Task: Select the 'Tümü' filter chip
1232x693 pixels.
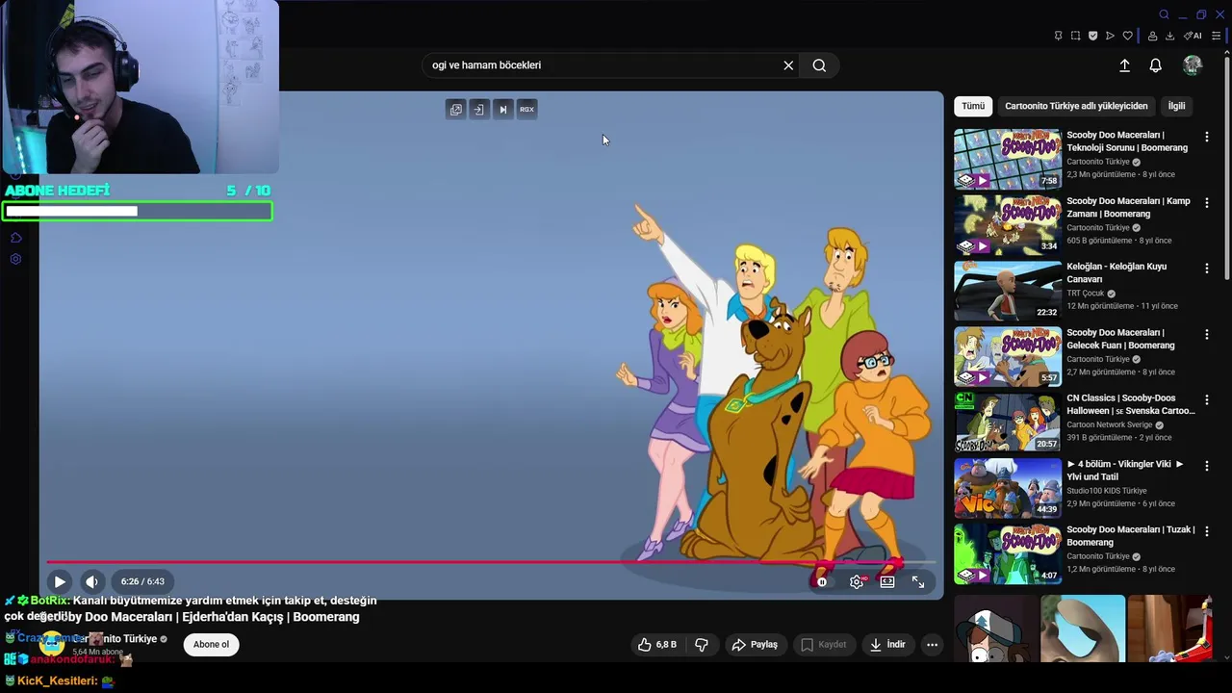Action: (x=973, y=106)
